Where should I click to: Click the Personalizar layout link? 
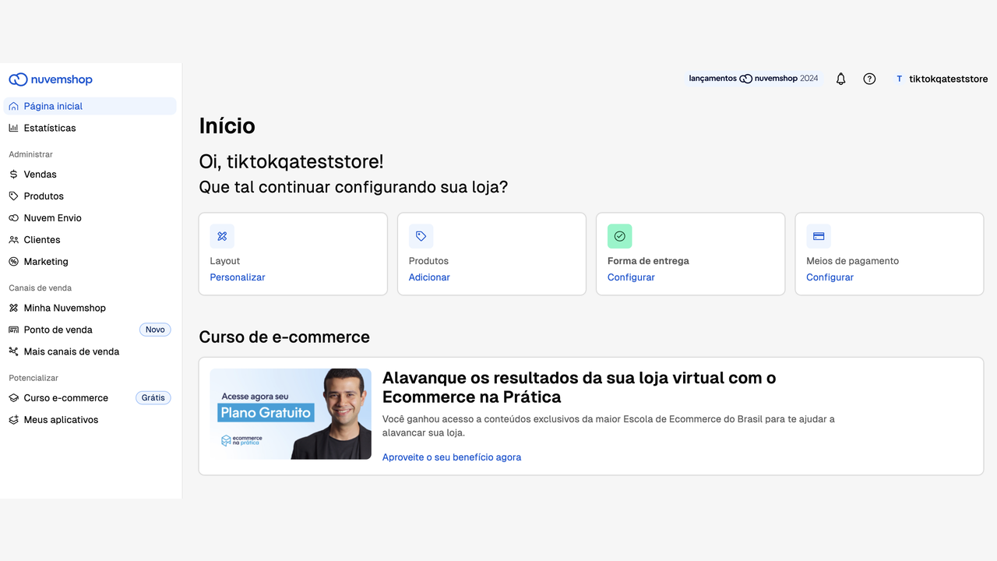tap(238, 277)
